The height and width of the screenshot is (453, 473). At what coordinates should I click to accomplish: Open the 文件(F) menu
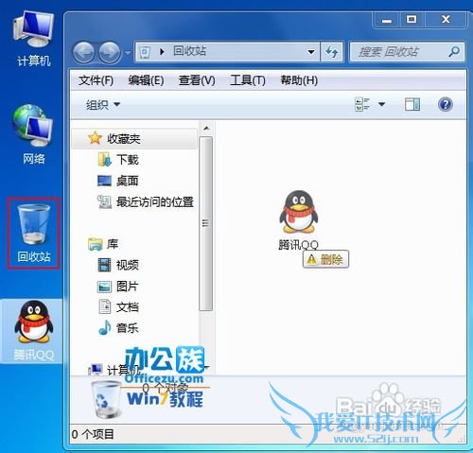96,80
